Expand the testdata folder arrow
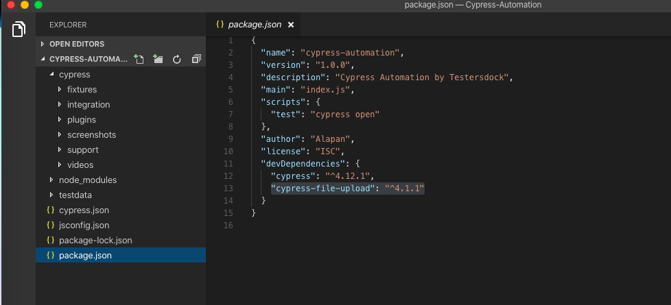This screenshot has height=305, width=671. (x=51, y=195)
